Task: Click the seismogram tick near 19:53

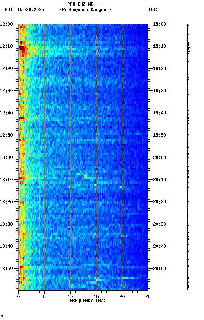Action: tap(188, 141)
